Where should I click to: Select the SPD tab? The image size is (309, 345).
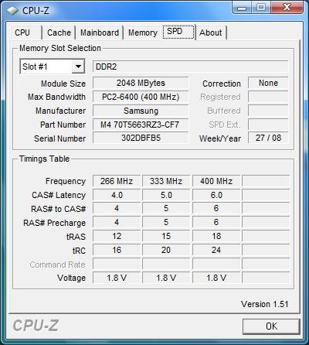point(178,32)
